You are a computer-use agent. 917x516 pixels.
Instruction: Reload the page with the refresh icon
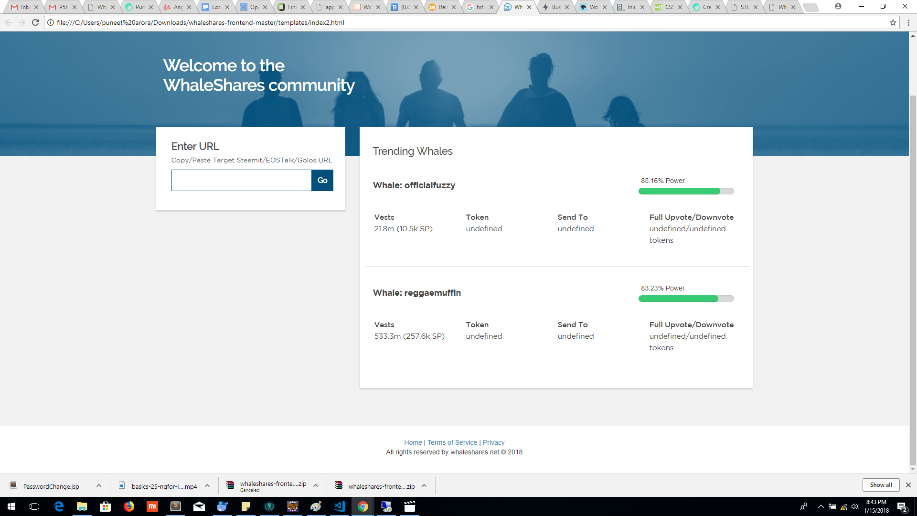point(35,22)
